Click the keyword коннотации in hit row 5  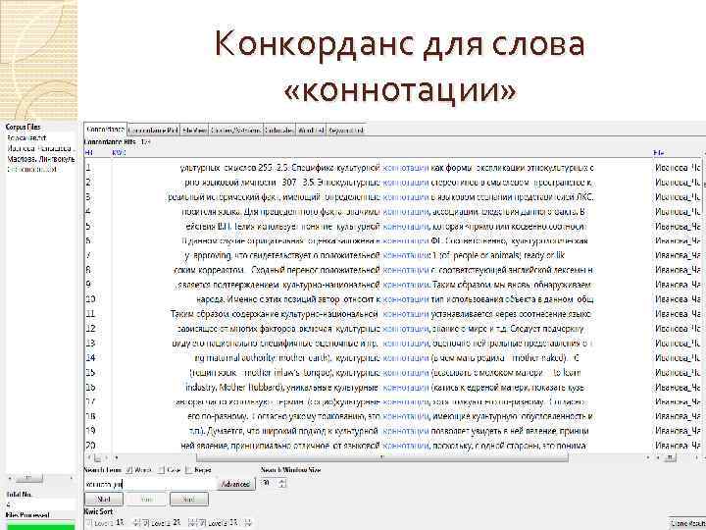405,227
